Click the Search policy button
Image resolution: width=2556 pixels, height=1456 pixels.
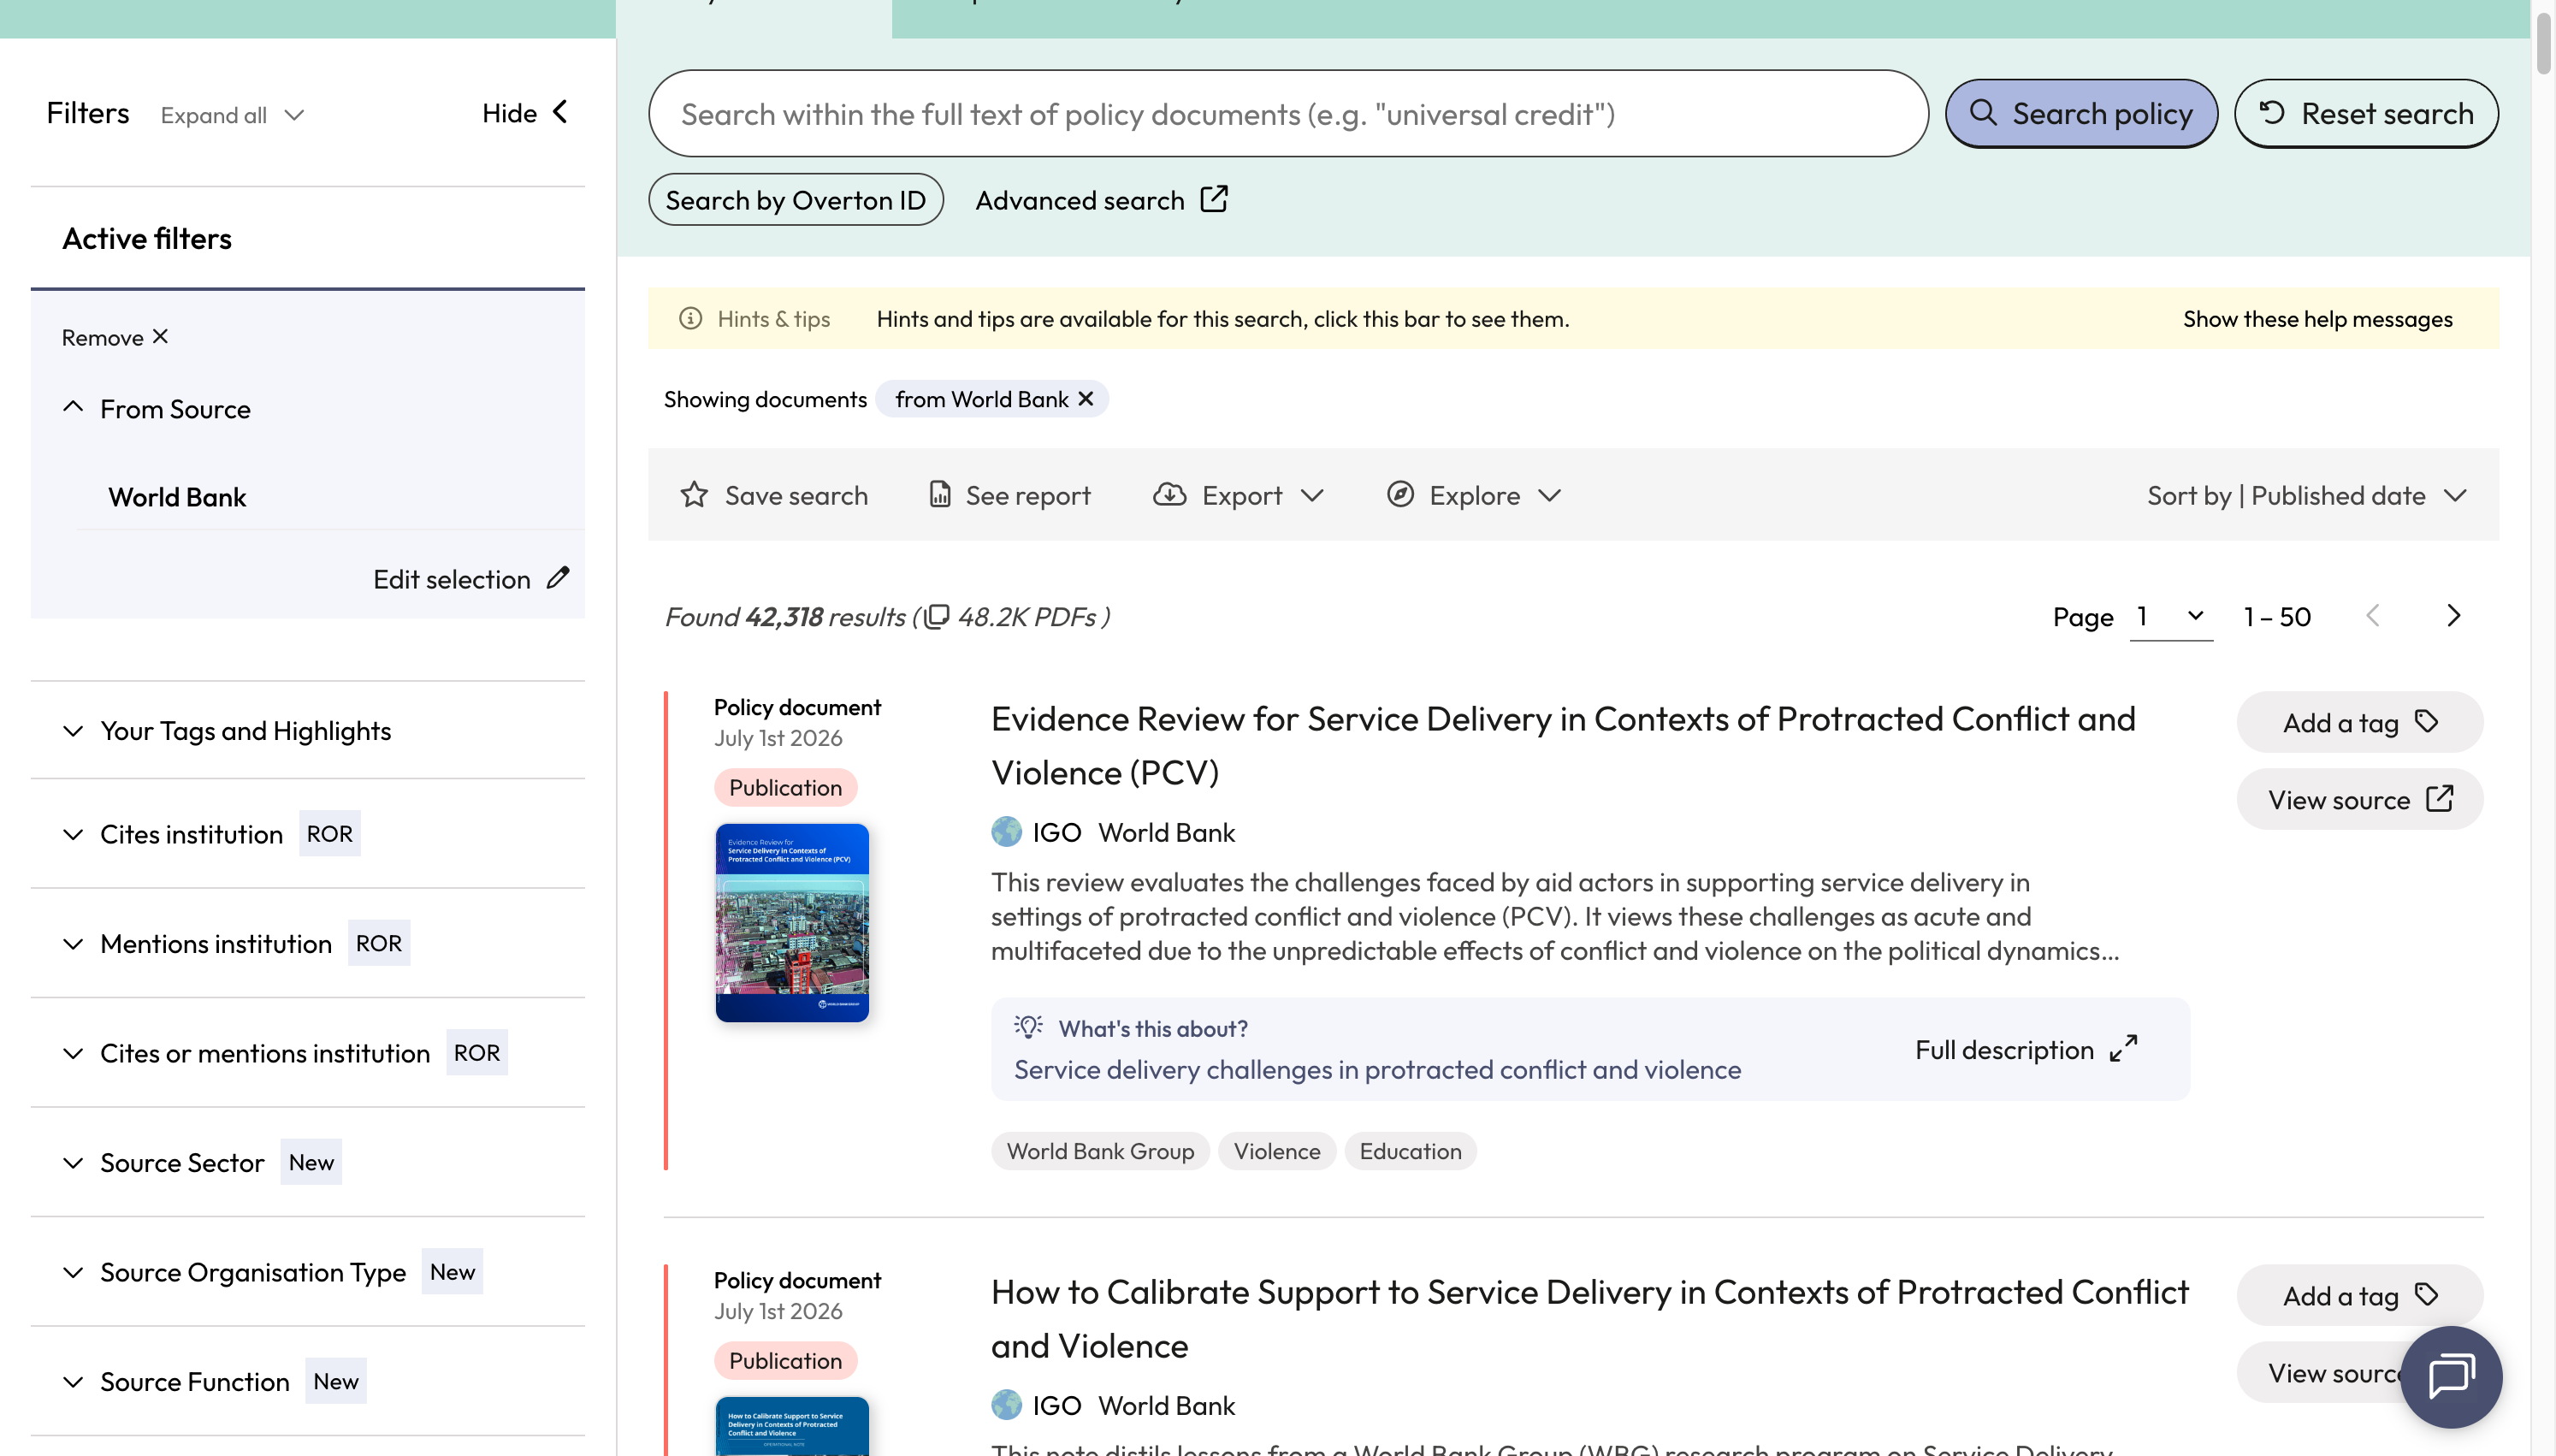2080,114
